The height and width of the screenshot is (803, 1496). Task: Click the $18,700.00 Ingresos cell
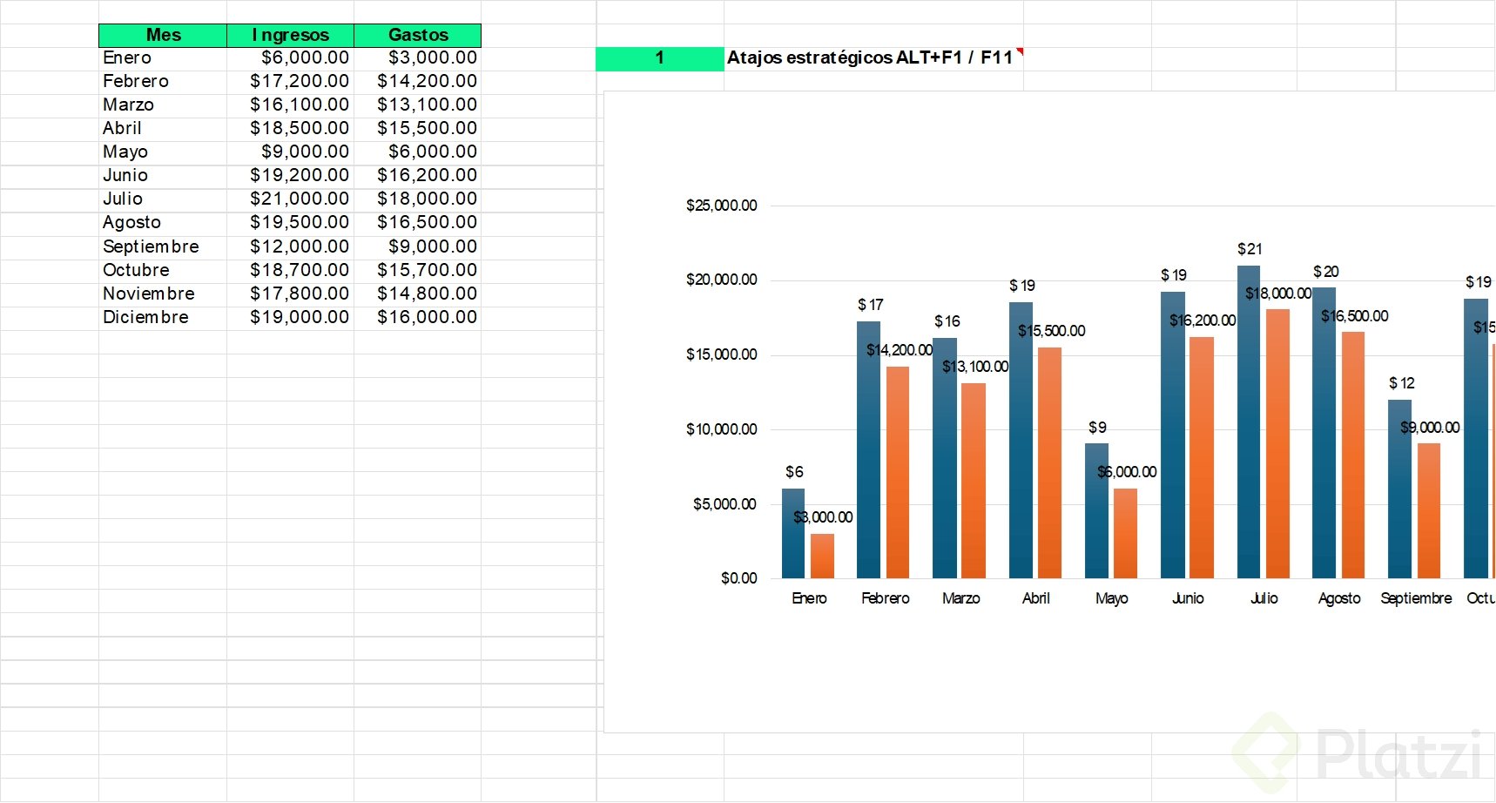pos(290,271)
